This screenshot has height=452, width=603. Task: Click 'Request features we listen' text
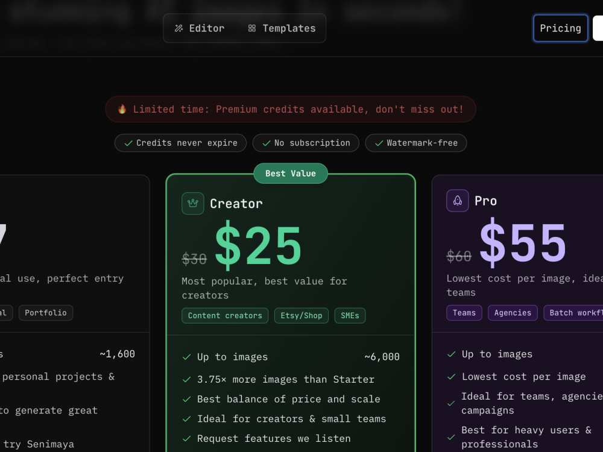tap(274, 439)
